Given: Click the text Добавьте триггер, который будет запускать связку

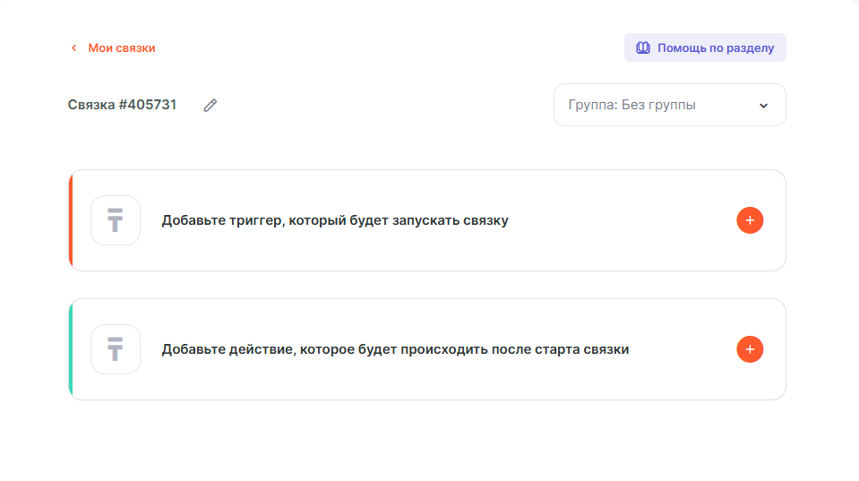Looking at the screenshot, I should point(335,220).
